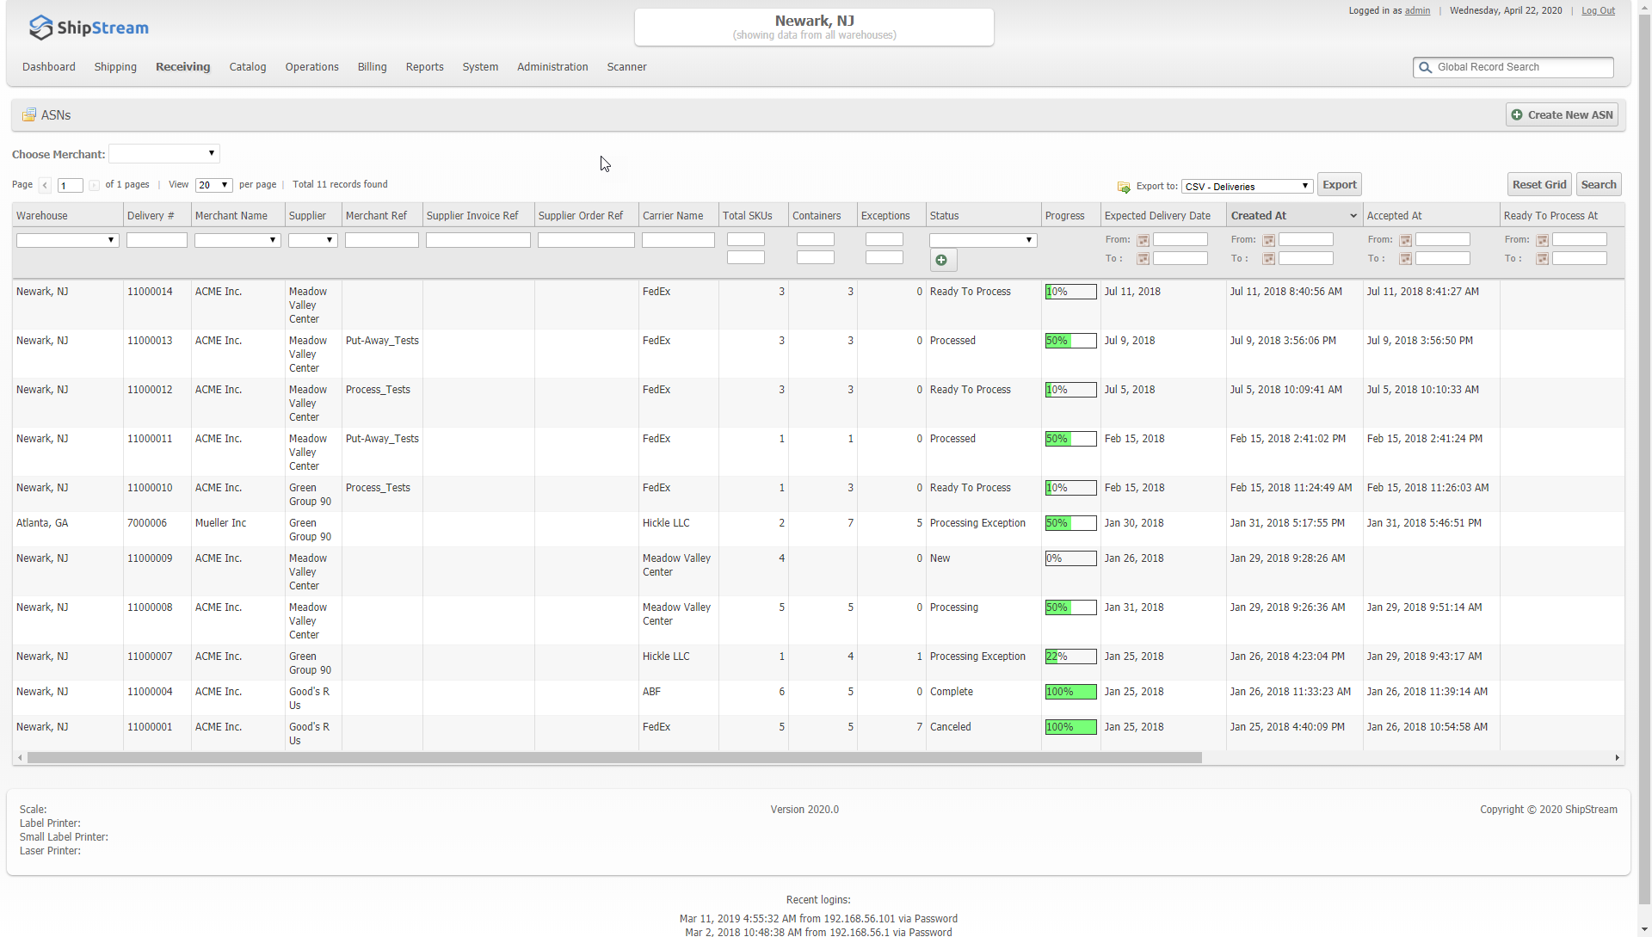Click the Log Out link
Image resolution: width=1652 pixels, height=937 pixels.
pyautogui.click(x=1598, y=10)
